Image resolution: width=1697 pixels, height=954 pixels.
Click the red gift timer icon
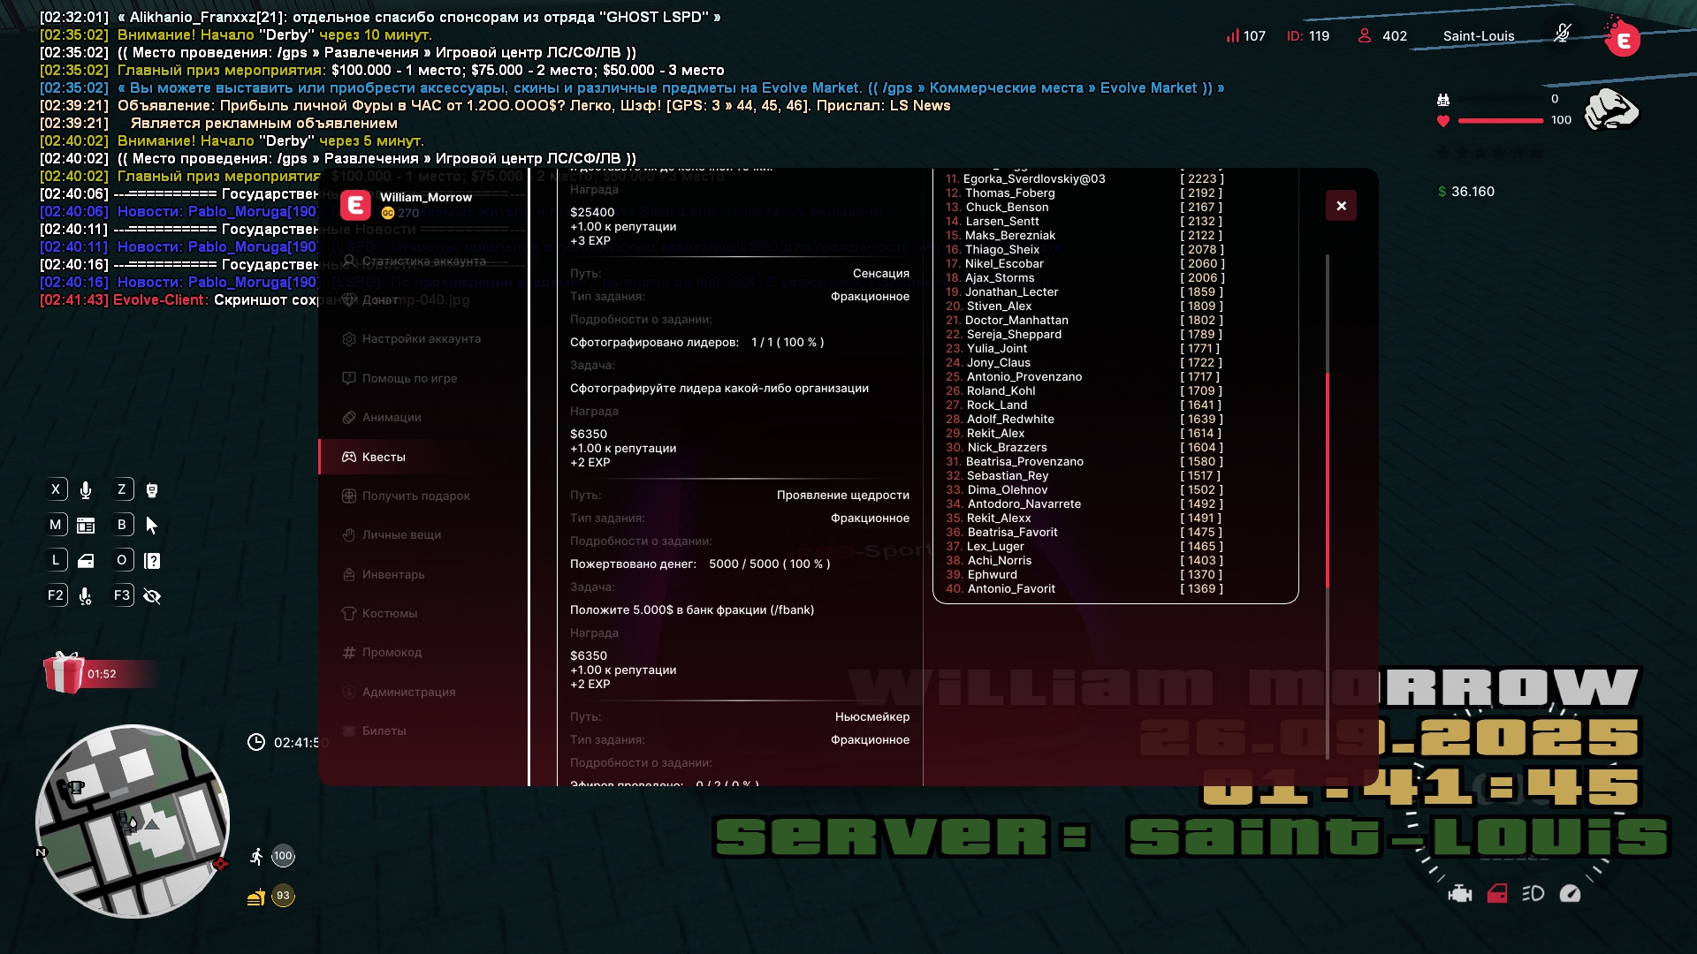[64, 673]
